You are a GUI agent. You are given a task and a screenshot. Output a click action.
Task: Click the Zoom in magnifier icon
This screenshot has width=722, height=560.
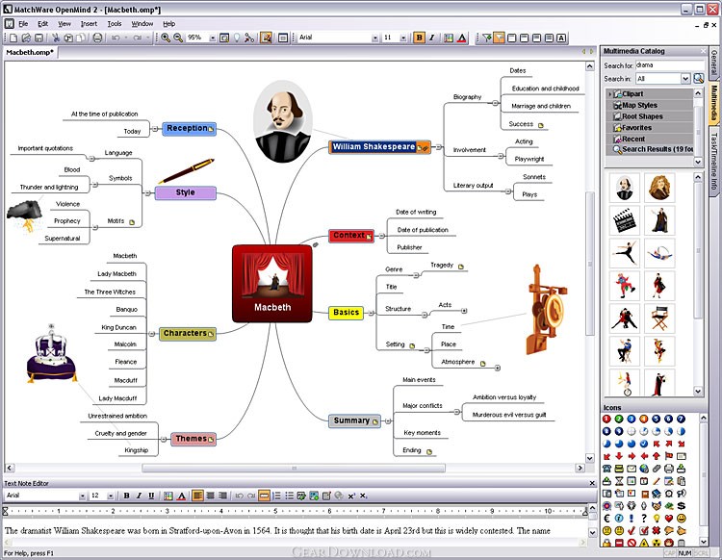tap(166, 38)
